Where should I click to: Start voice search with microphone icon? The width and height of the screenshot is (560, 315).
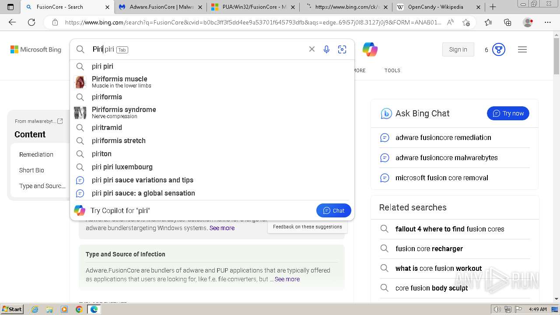[326, 49]
